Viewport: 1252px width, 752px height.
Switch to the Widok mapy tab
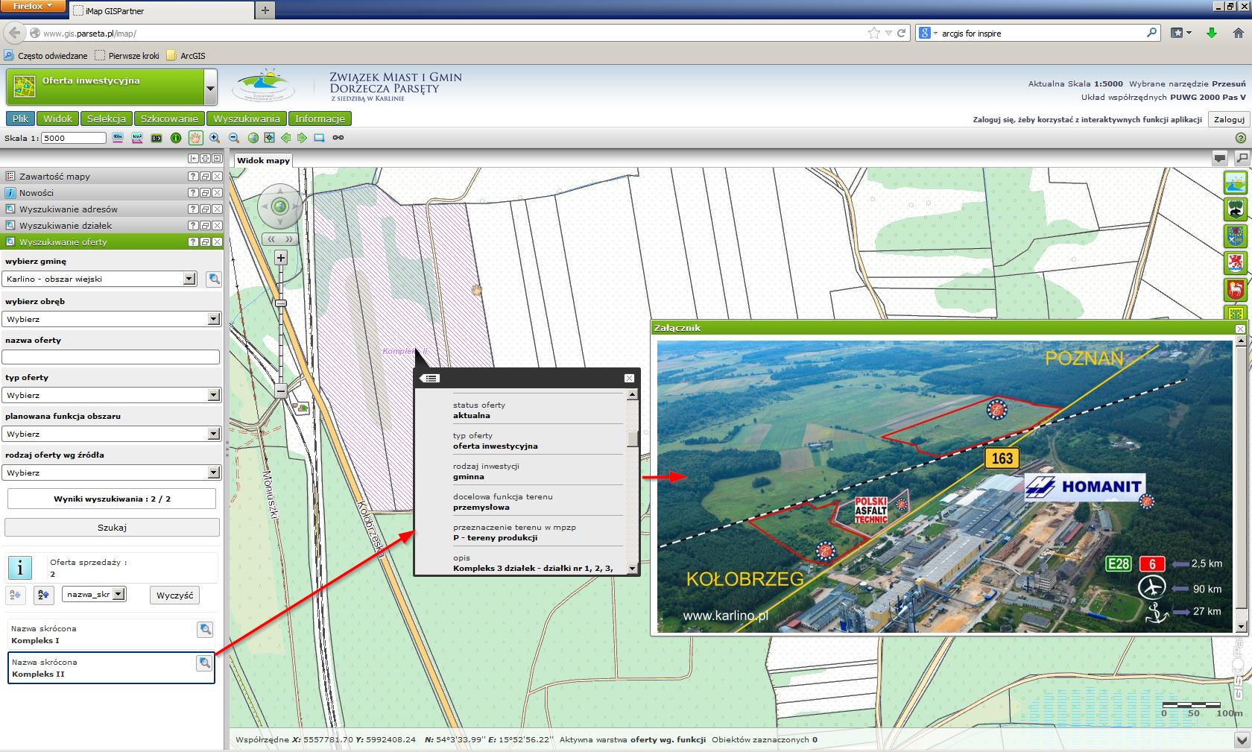point(263,160)
